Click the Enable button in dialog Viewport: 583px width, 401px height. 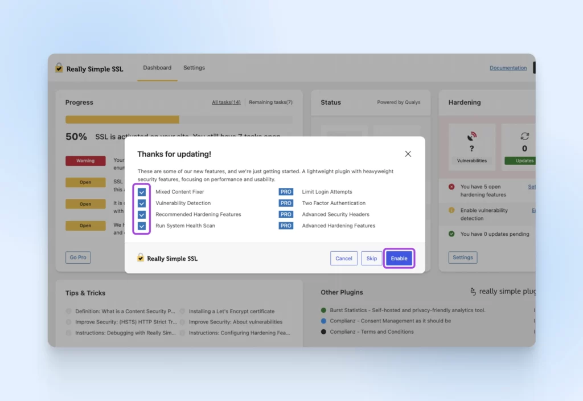399,259
